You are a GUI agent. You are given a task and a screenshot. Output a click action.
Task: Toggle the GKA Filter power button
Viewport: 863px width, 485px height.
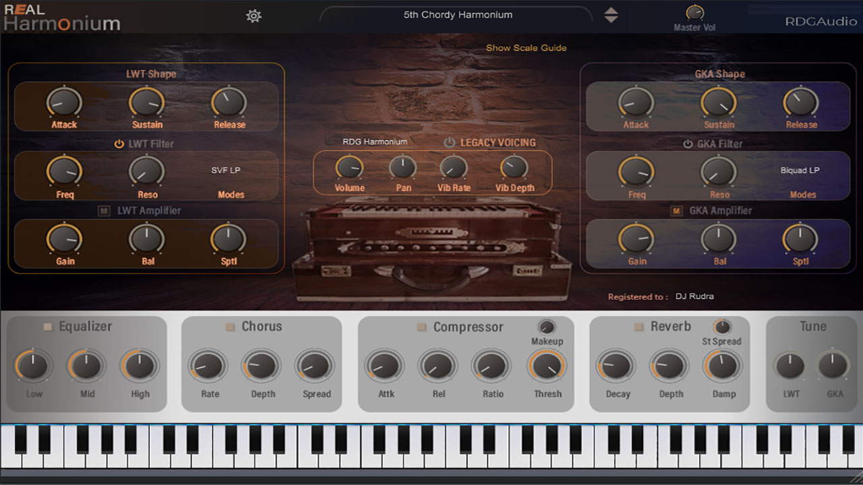point(688,143)
